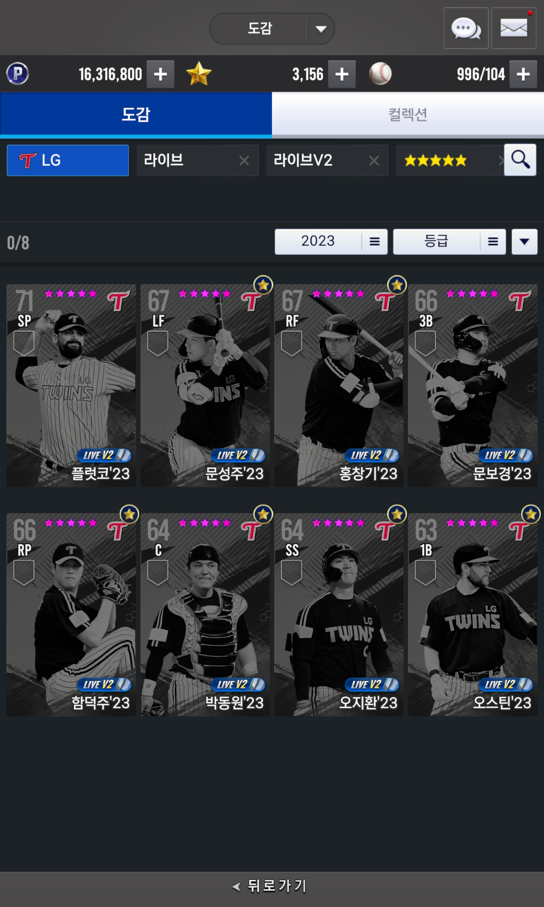Open the chat bubble icon
The image size is (544, 907).
click(466, 28)
